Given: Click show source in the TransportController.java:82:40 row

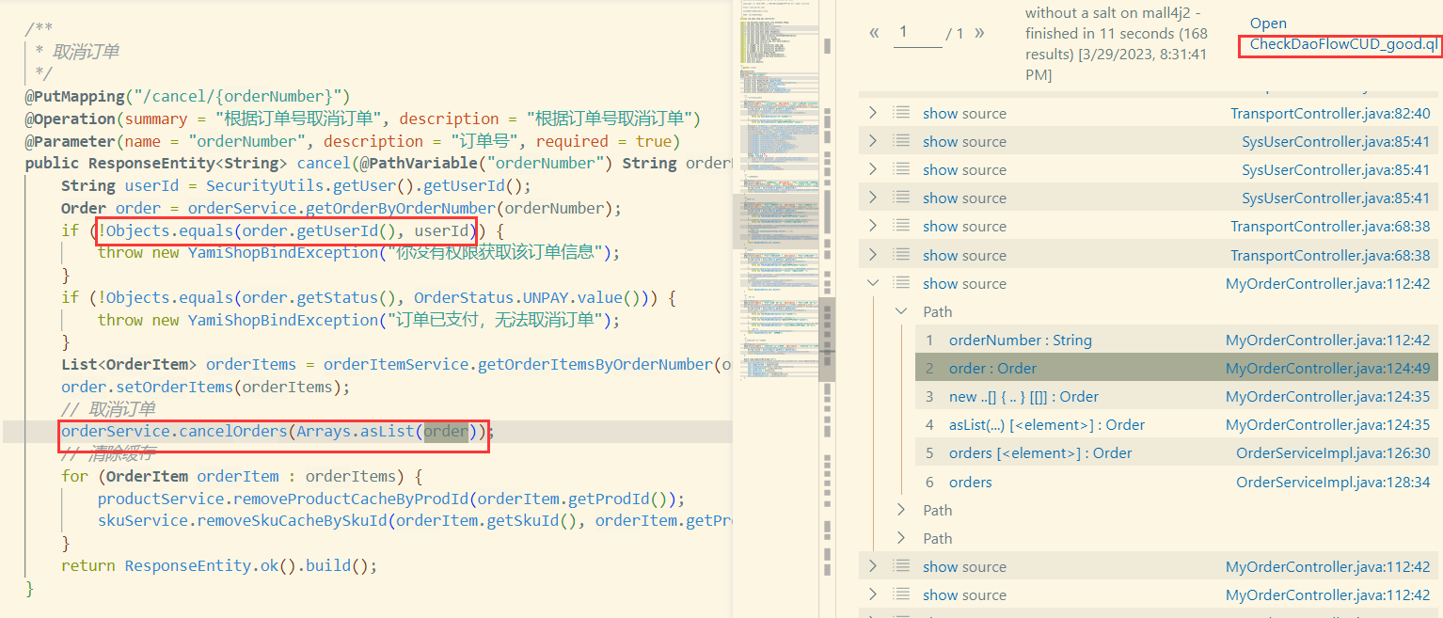Looking at the screenshot, I should (964, 113).
